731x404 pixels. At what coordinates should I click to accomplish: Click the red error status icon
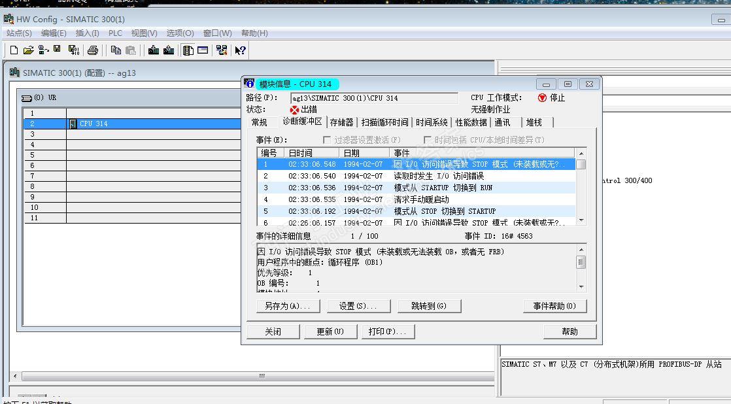[294, 110]
